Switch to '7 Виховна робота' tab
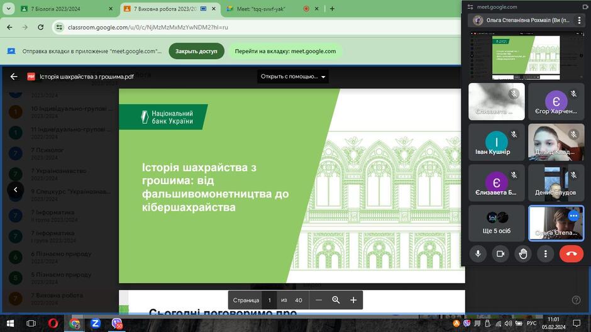The height and width of the screenshot is (332, 591). [166, 9]
